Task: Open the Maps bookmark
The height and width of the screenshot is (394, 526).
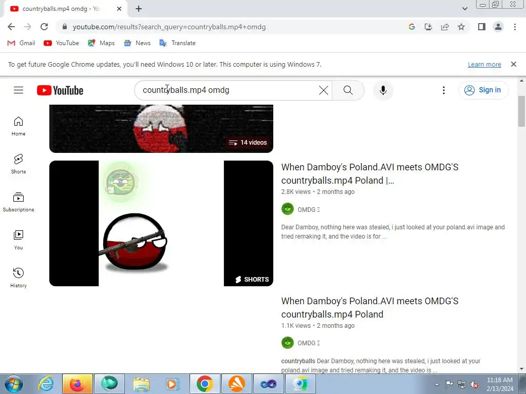Action: coord(101,43)
